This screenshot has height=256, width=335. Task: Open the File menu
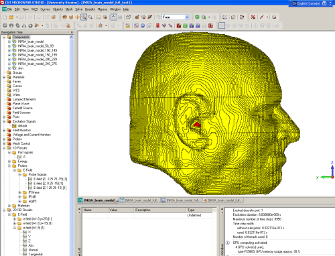tap(9, 9)
